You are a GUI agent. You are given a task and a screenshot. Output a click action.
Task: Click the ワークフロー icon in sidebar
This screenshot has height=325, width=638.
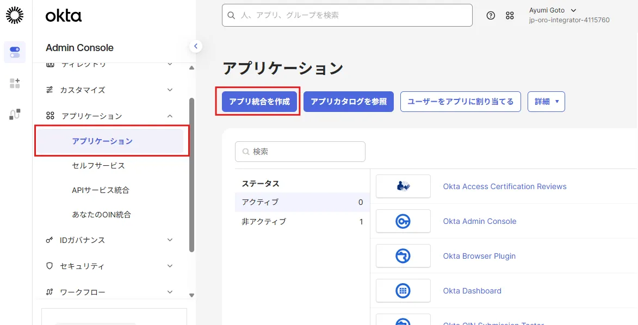pyautogui.click(x=49, y=292)
